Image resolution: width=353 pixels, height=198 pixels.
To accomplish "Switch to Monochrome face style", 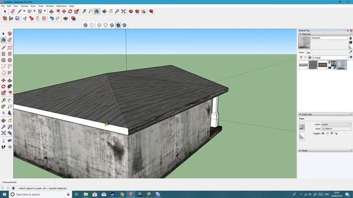I will (x=125, y=25).
